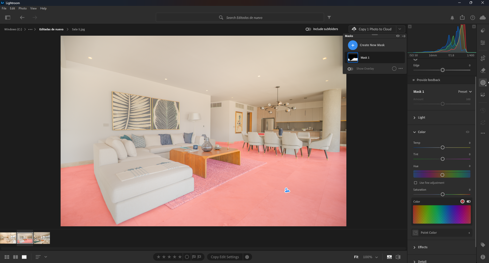Viewport: 489px width, 263px height.
Task: Open the Copy Edit Settings gear
Action: click(x=247, y=257)
